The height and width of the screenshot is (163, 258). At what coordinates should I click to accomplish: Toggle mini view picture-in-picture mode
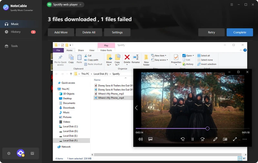225,139
